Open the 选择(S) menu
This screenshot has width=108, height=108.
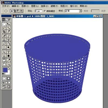click(x=45, y=6)
